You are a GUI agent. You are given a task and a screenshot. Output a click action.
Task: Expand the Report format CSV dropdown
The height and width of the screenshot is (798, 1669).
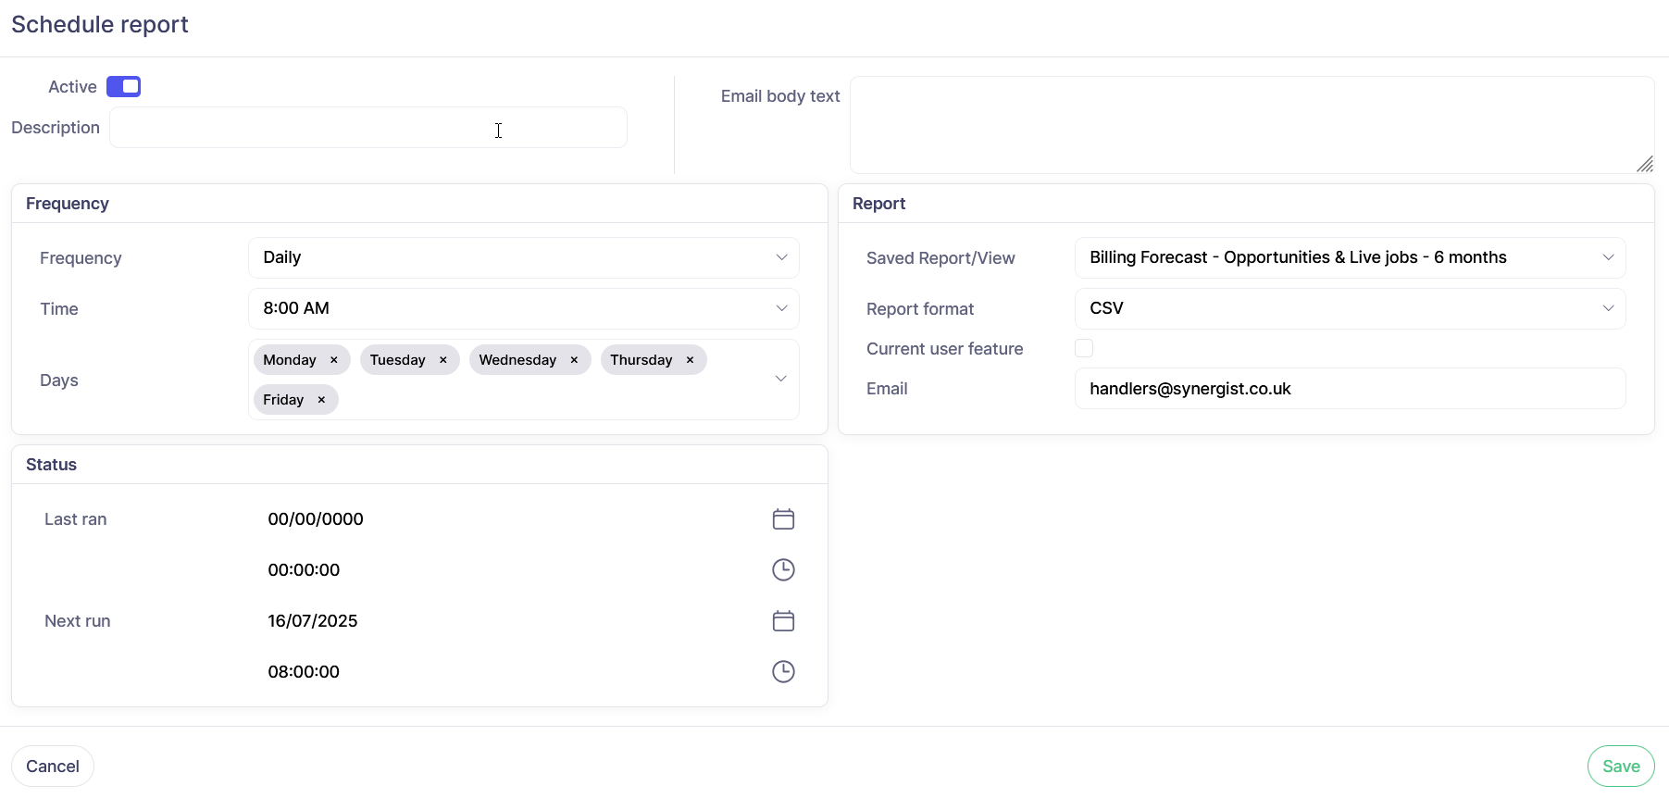tap(1349, 309)
